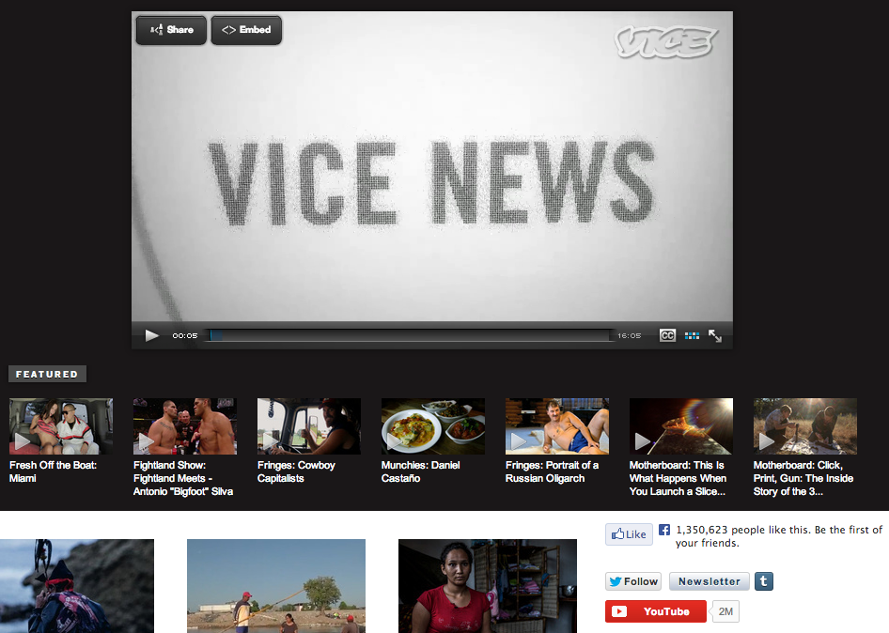The image size is (889, 633).
Task: Open the article image of woman in red shirt
Action: click(488, 586)
